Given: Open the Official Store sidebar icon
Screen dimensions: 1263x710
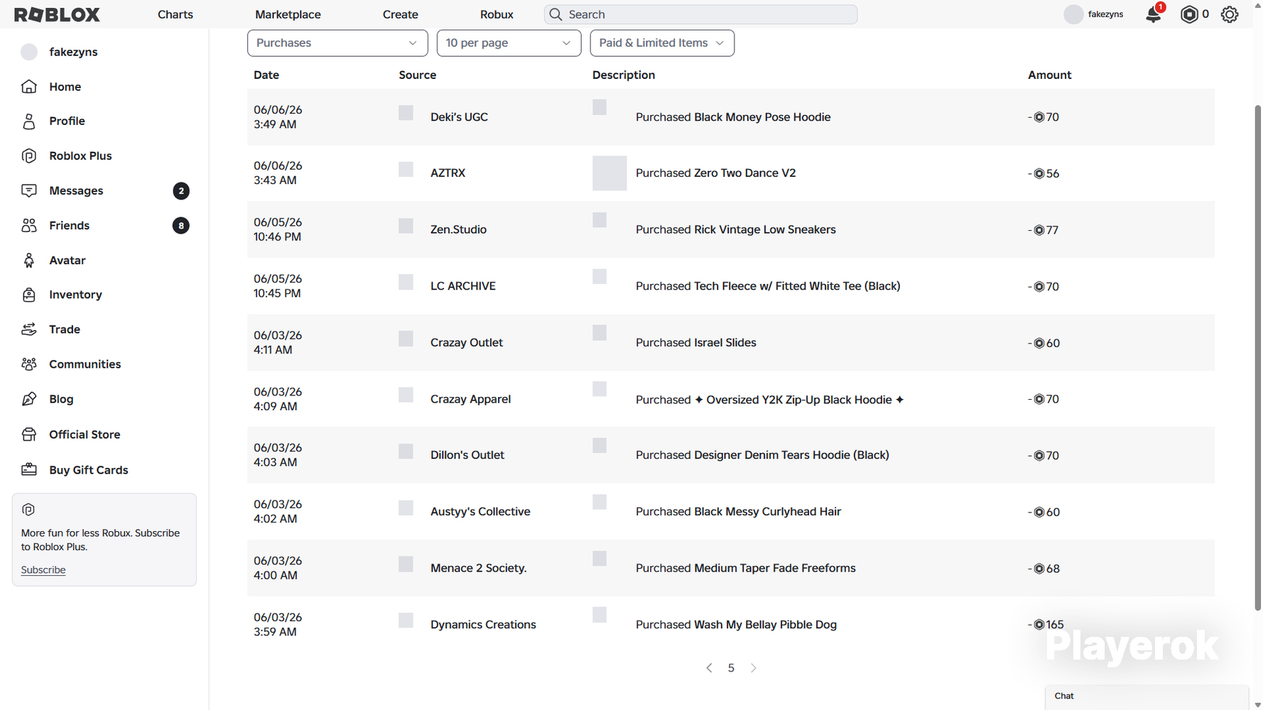Looking at the screenshot, I should click(29, 435).
